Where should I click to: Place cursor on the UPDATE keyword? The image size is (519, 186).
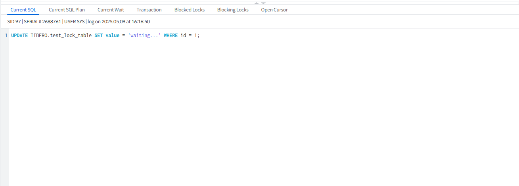(x=19, y=36)
